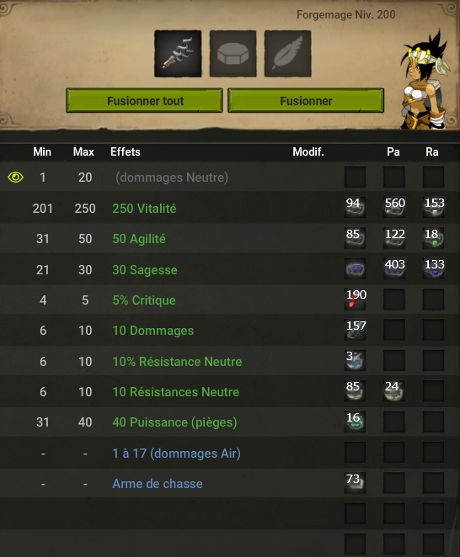Select the Puissance pièges rune with quantity 16
This screenshot has height=557, width=460.
pyautogui.click(x=355, y=422)
